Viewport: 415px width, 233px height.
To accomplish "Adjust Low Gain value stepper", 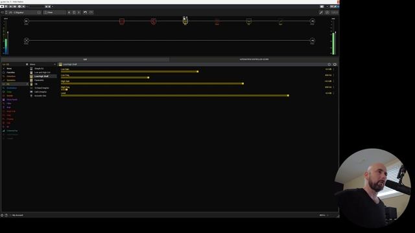I will click(333, 69).
